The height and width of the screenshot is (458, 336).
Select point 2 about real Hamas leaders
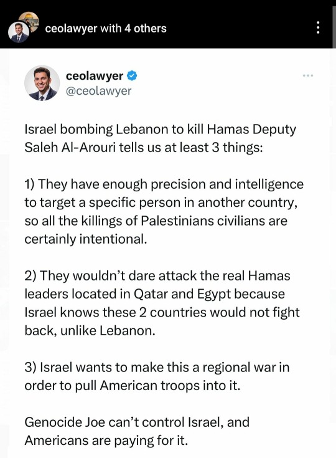click(162, 303)
